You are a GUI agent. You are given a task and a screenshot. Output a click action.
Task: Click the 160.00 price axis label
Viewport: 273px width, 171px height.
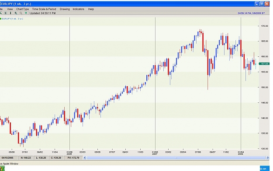click(264, 56)
